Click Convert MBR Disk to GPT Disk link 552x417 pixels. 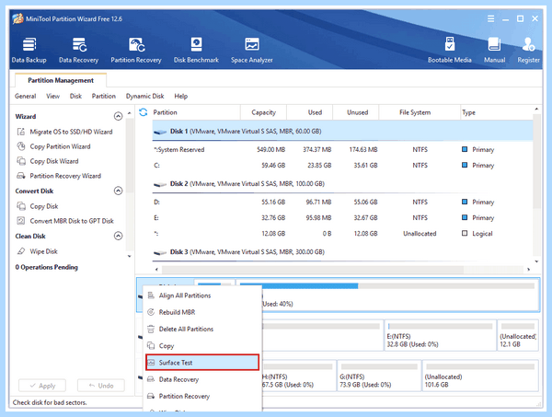point(72,221)
